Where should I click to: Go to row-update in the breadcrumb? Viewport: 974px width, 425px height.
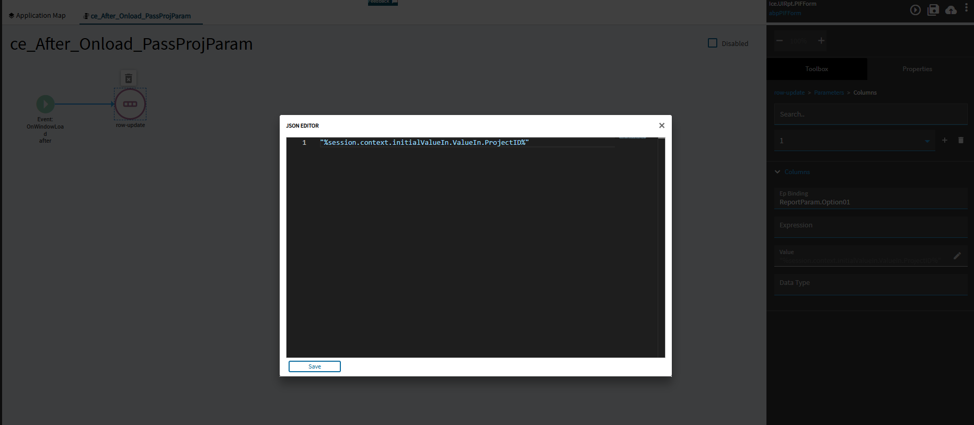coord(789,93)
